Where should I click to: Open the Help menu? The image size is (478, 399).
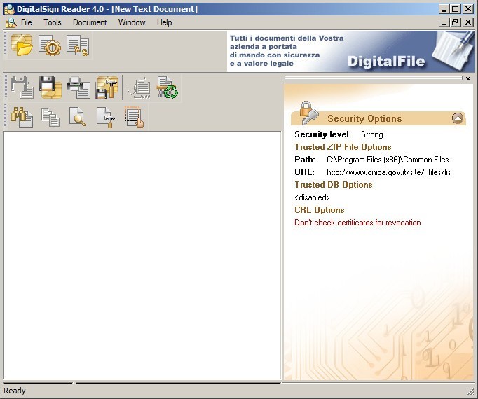[164, 22]
